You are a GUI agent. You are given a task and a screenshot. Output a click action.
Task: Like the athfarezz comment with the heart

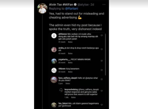102,35
